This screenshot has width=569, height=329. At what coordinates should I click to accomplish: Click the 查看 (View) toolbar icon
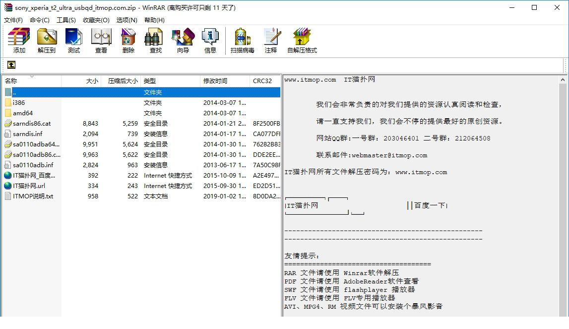[x=101, y=37]
